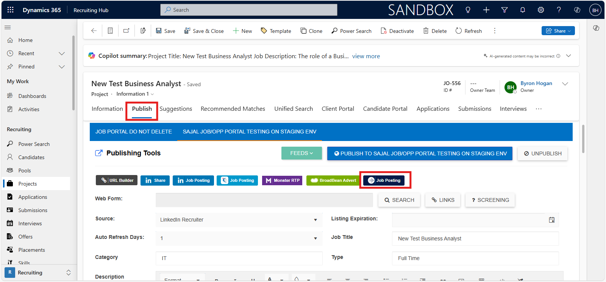Collapse the sidebar using the hamburger icon
This screenshot has height=282, width=606.
(x=8, y=27)
